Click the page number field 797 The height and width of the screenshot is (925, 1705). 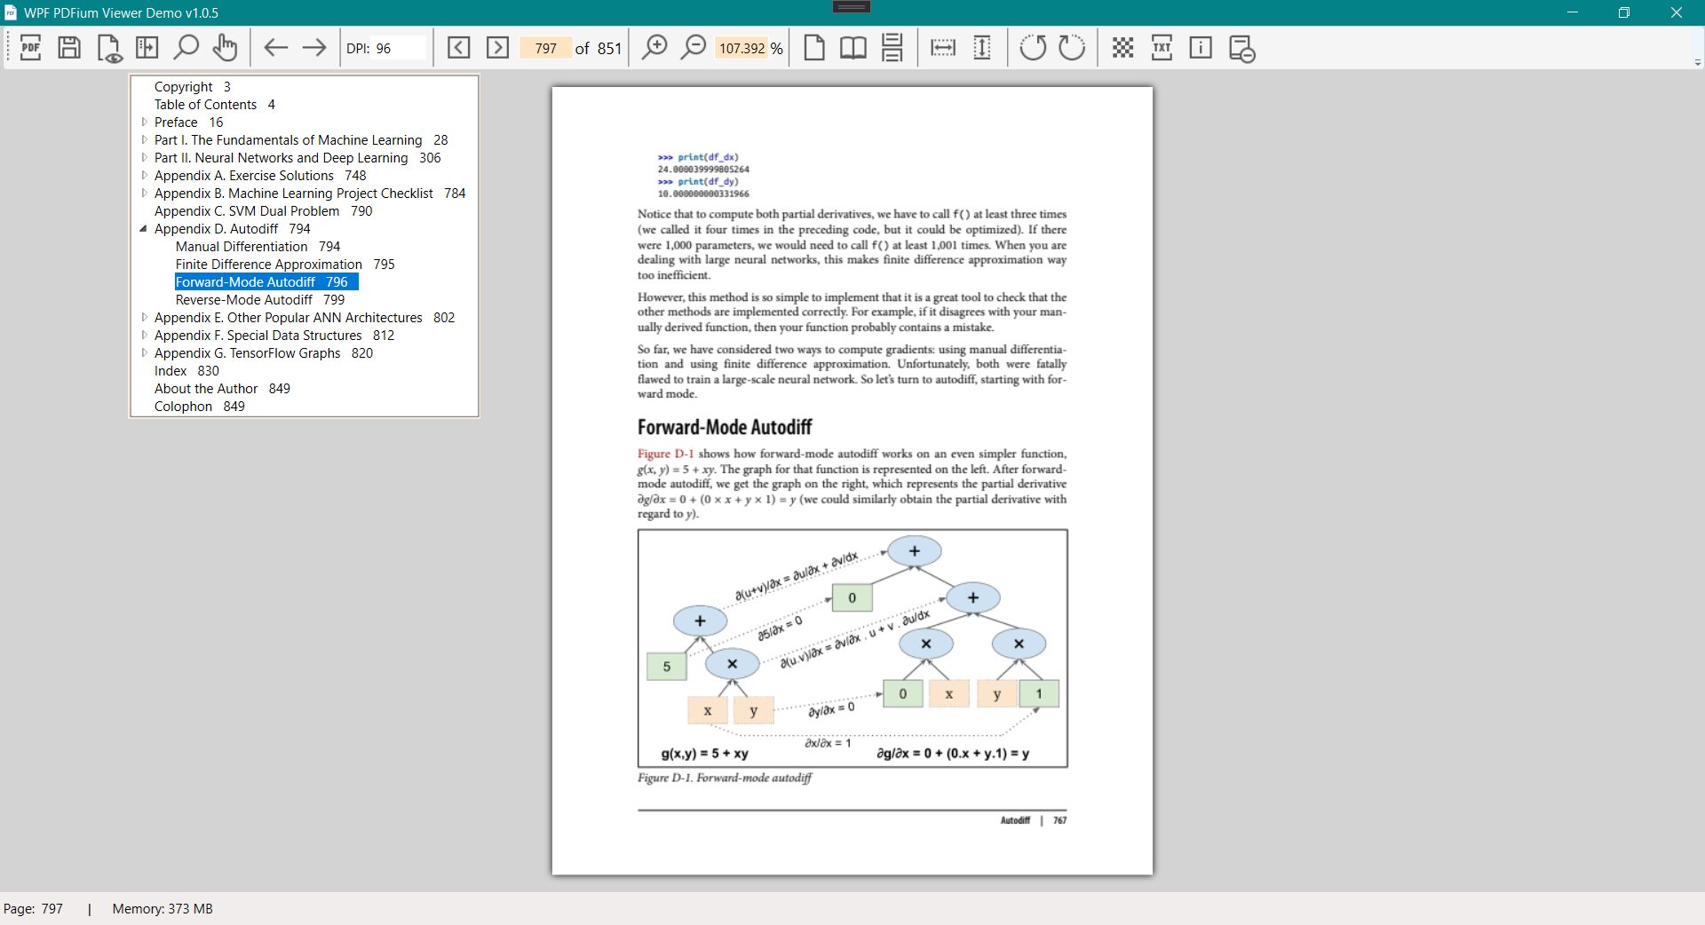(546, 48)
